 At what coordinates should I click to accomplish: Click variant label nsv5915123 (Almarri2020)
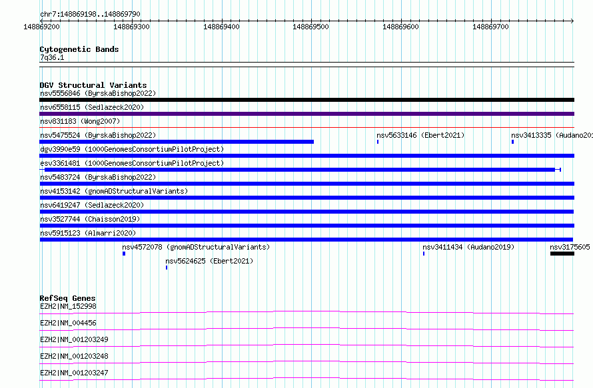88,233
